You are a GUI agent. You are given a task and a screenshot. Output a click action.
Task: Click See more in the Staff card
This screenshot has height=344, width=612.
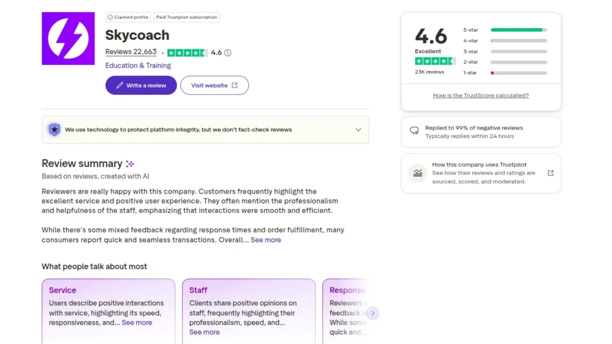(204, 332)
